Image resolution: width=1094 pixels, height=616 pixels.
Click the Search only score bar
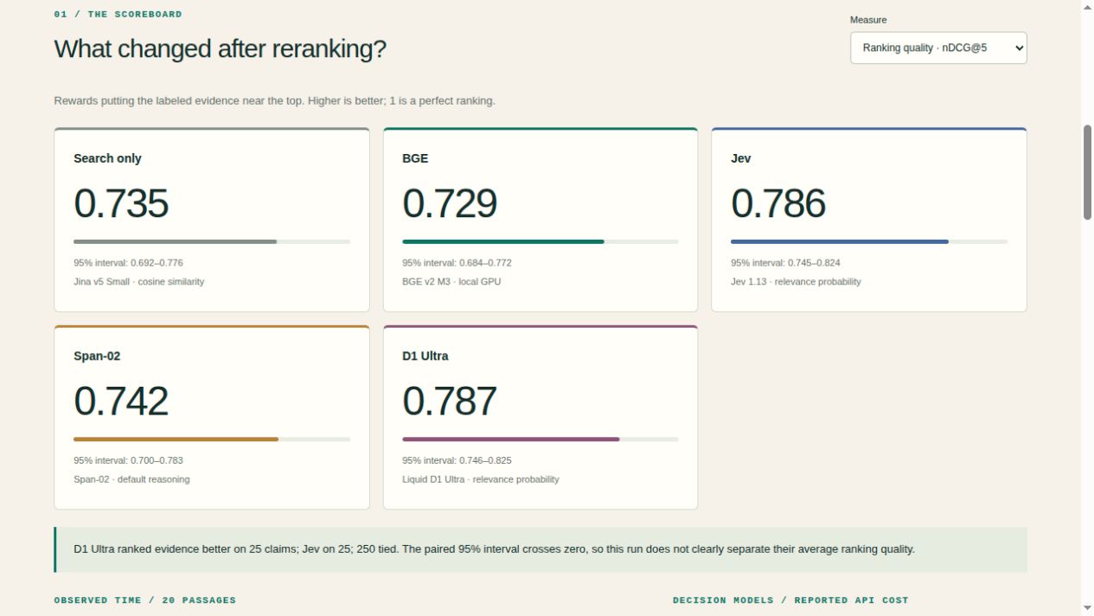coord(212,241)
